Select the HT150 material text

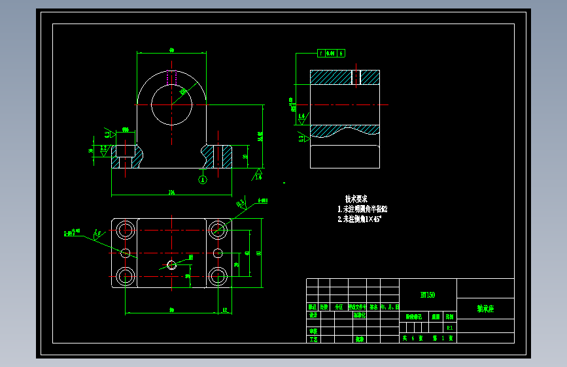428,295
